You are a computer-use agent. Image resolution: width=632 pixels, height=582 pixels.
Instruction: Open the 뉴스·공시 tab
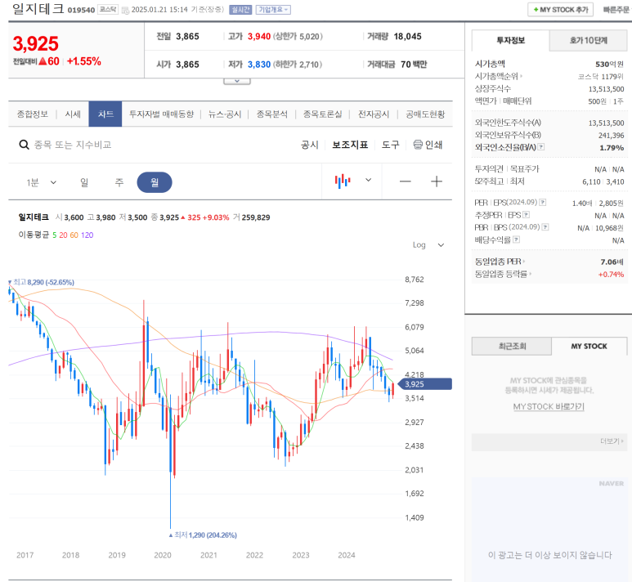(225, 114)
